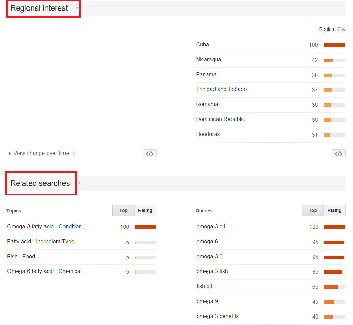The width and height of the screenshot is (353, 325).
Task: Switch Topics to Rising view
Action: (x=145, y=210)
